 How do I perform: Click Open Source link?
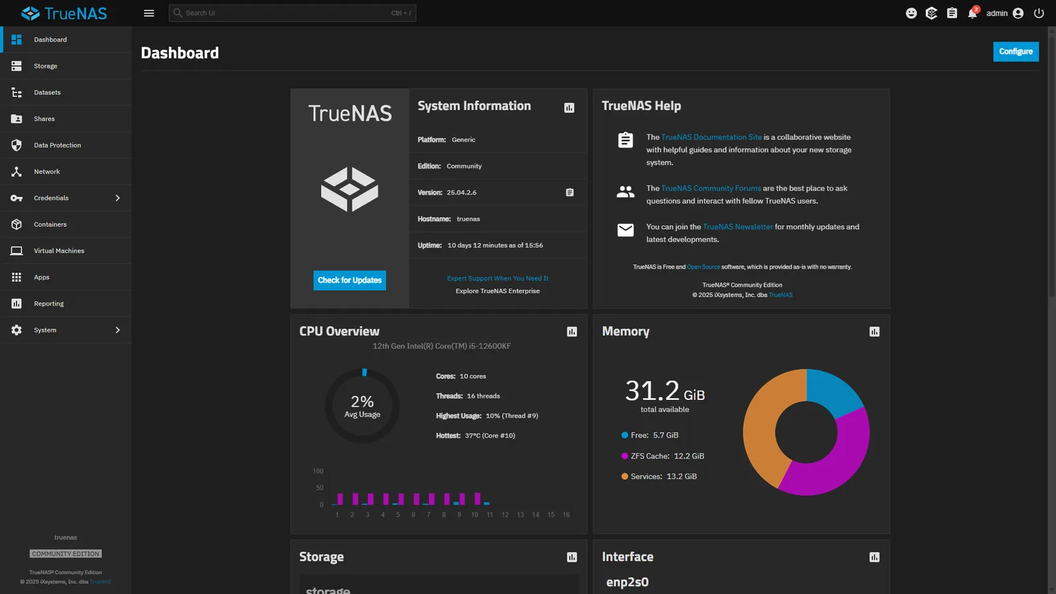(704, 267)
